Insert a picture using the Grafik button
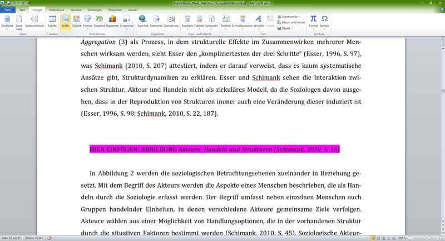 pos(66,22)
